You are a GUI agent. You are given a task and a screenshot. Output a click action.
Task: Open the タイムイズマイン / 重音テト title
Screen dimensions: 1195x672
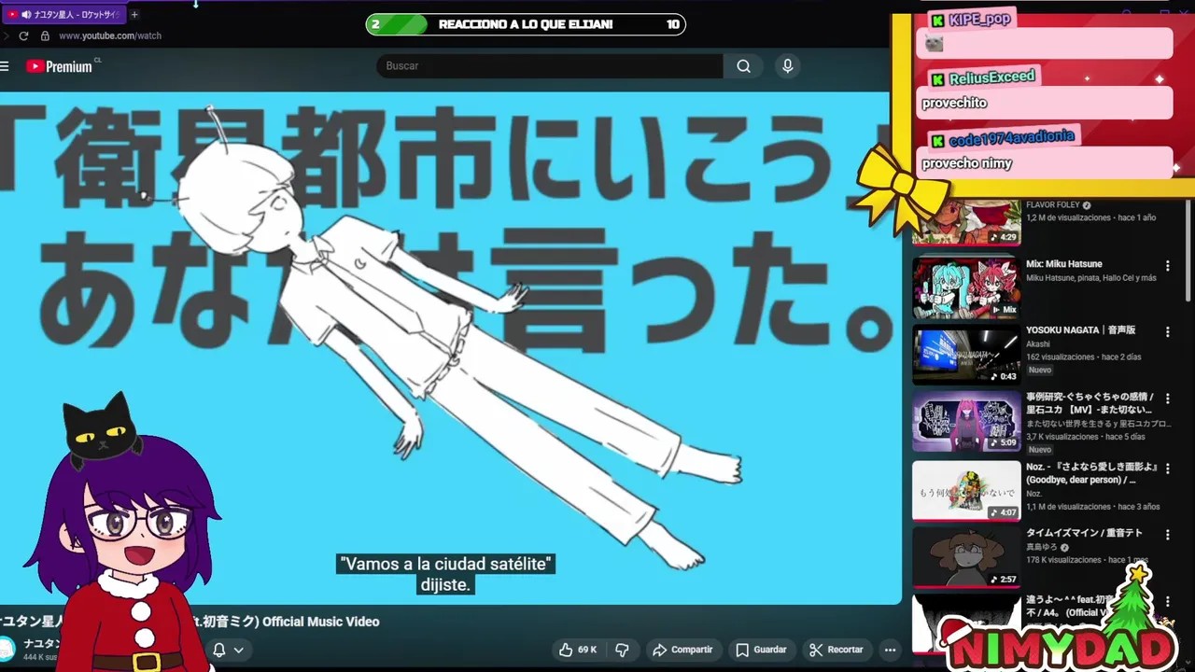[1084, 533]
